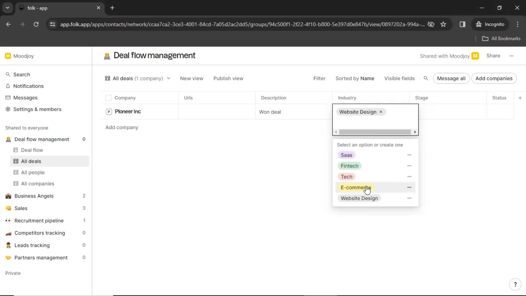The image size is (526, 296).
Task: Click the Deal flow management emoji icon in header
Action: pos(107,56)
